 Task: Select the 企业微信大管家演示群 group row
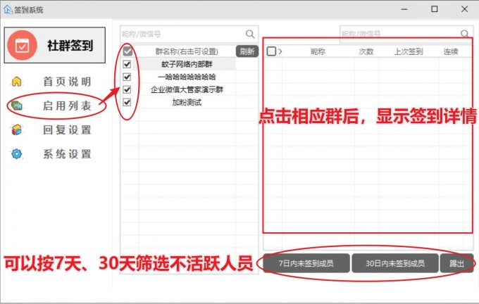point(187,89)
